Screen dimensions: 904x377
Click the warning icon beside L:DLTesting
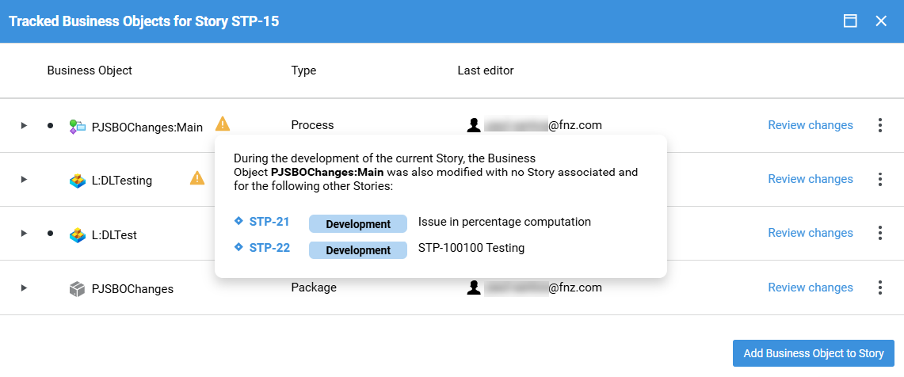(x=197, y=178)
